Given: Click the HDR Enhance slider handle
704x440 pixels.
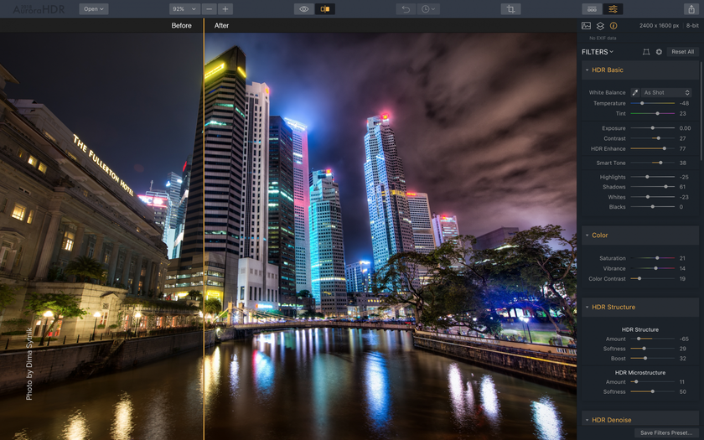Looking at the screenshot, I should [x=665, y=148].
